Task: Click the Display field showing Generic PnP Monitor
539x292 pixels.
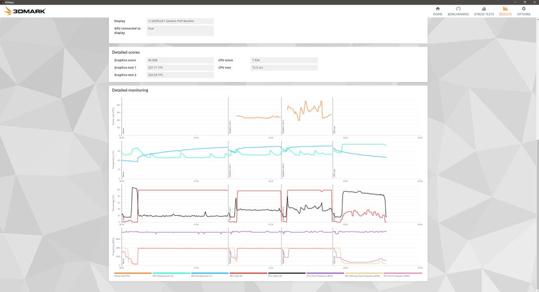Action: [x=180, y=21]
